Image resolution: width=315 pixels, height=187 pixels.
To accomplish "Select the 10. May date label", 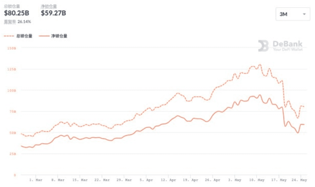I will tap(257, 180).
